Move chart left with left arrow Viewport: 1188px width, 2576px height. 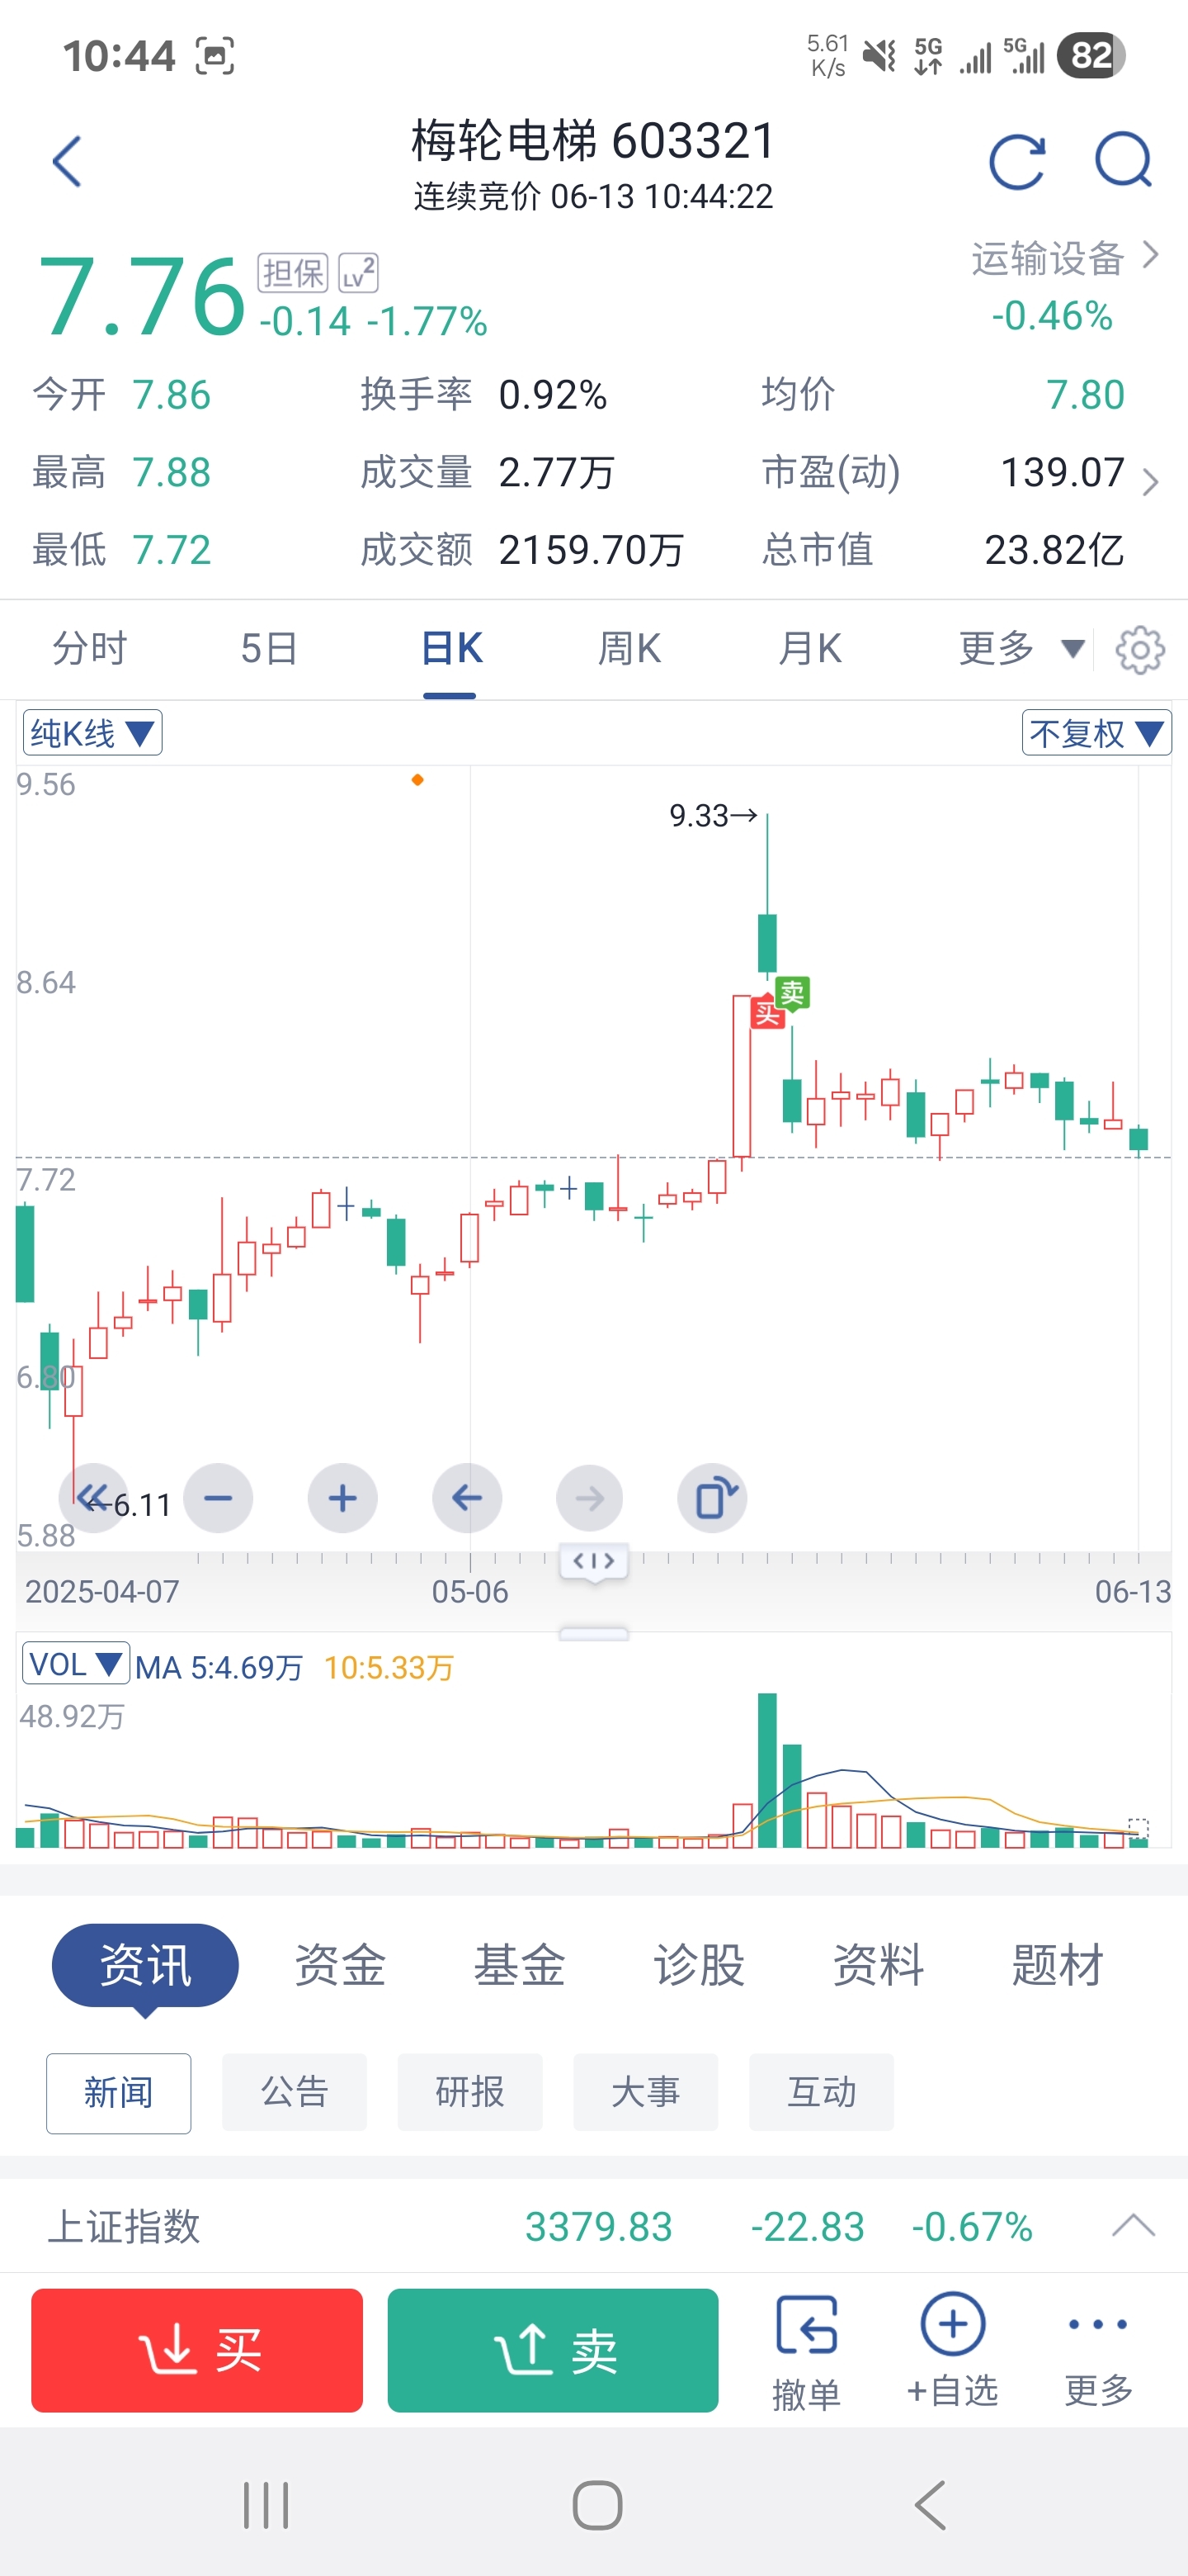pos(467,1497)
